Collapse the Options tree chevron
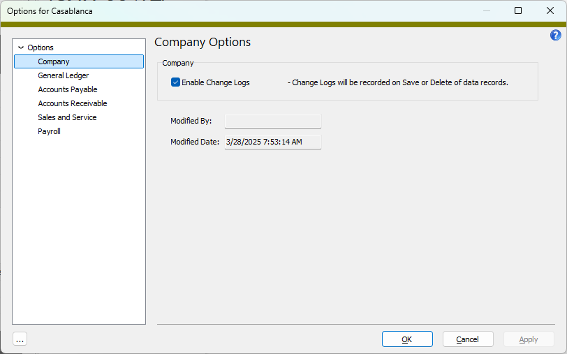567x354 pixels. tap(21, 47)
